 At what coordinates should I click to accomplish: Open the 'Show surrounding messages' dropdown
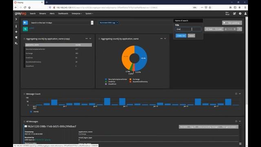pos(209,127)
